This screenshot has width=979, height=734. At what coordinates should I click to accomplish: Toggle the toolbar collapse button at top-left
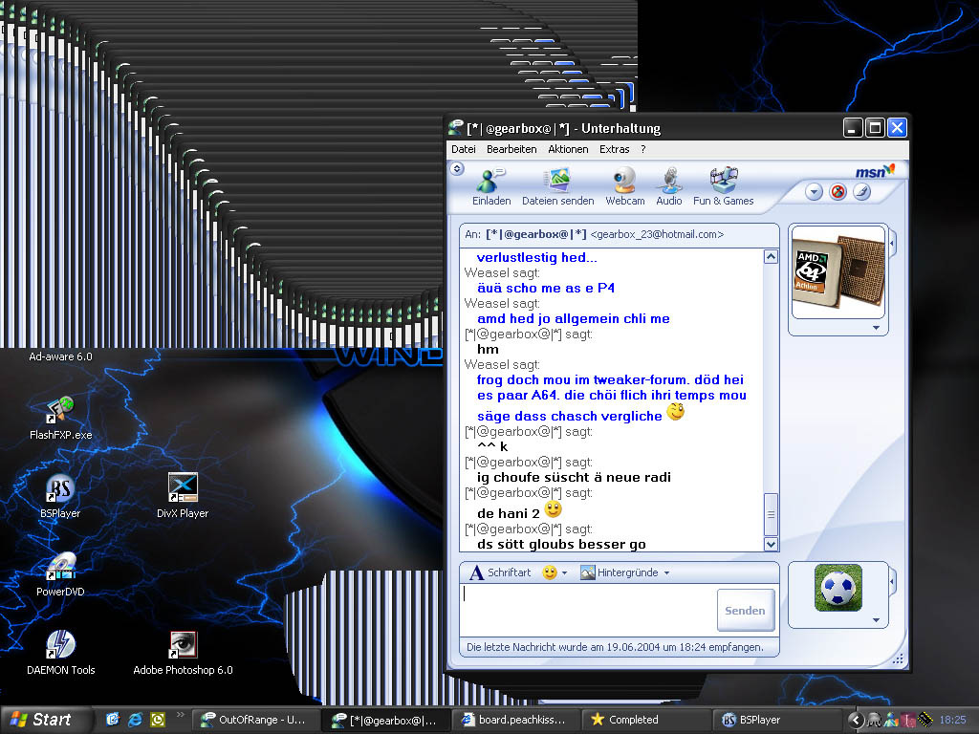[457, 169]
